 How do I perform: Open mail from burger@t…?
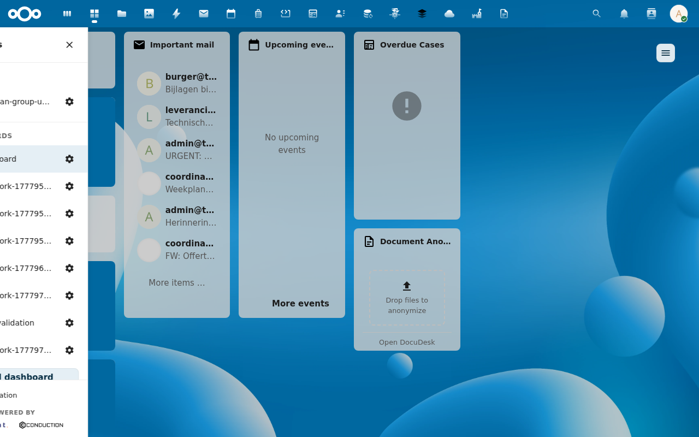click(x=177, y=83)
